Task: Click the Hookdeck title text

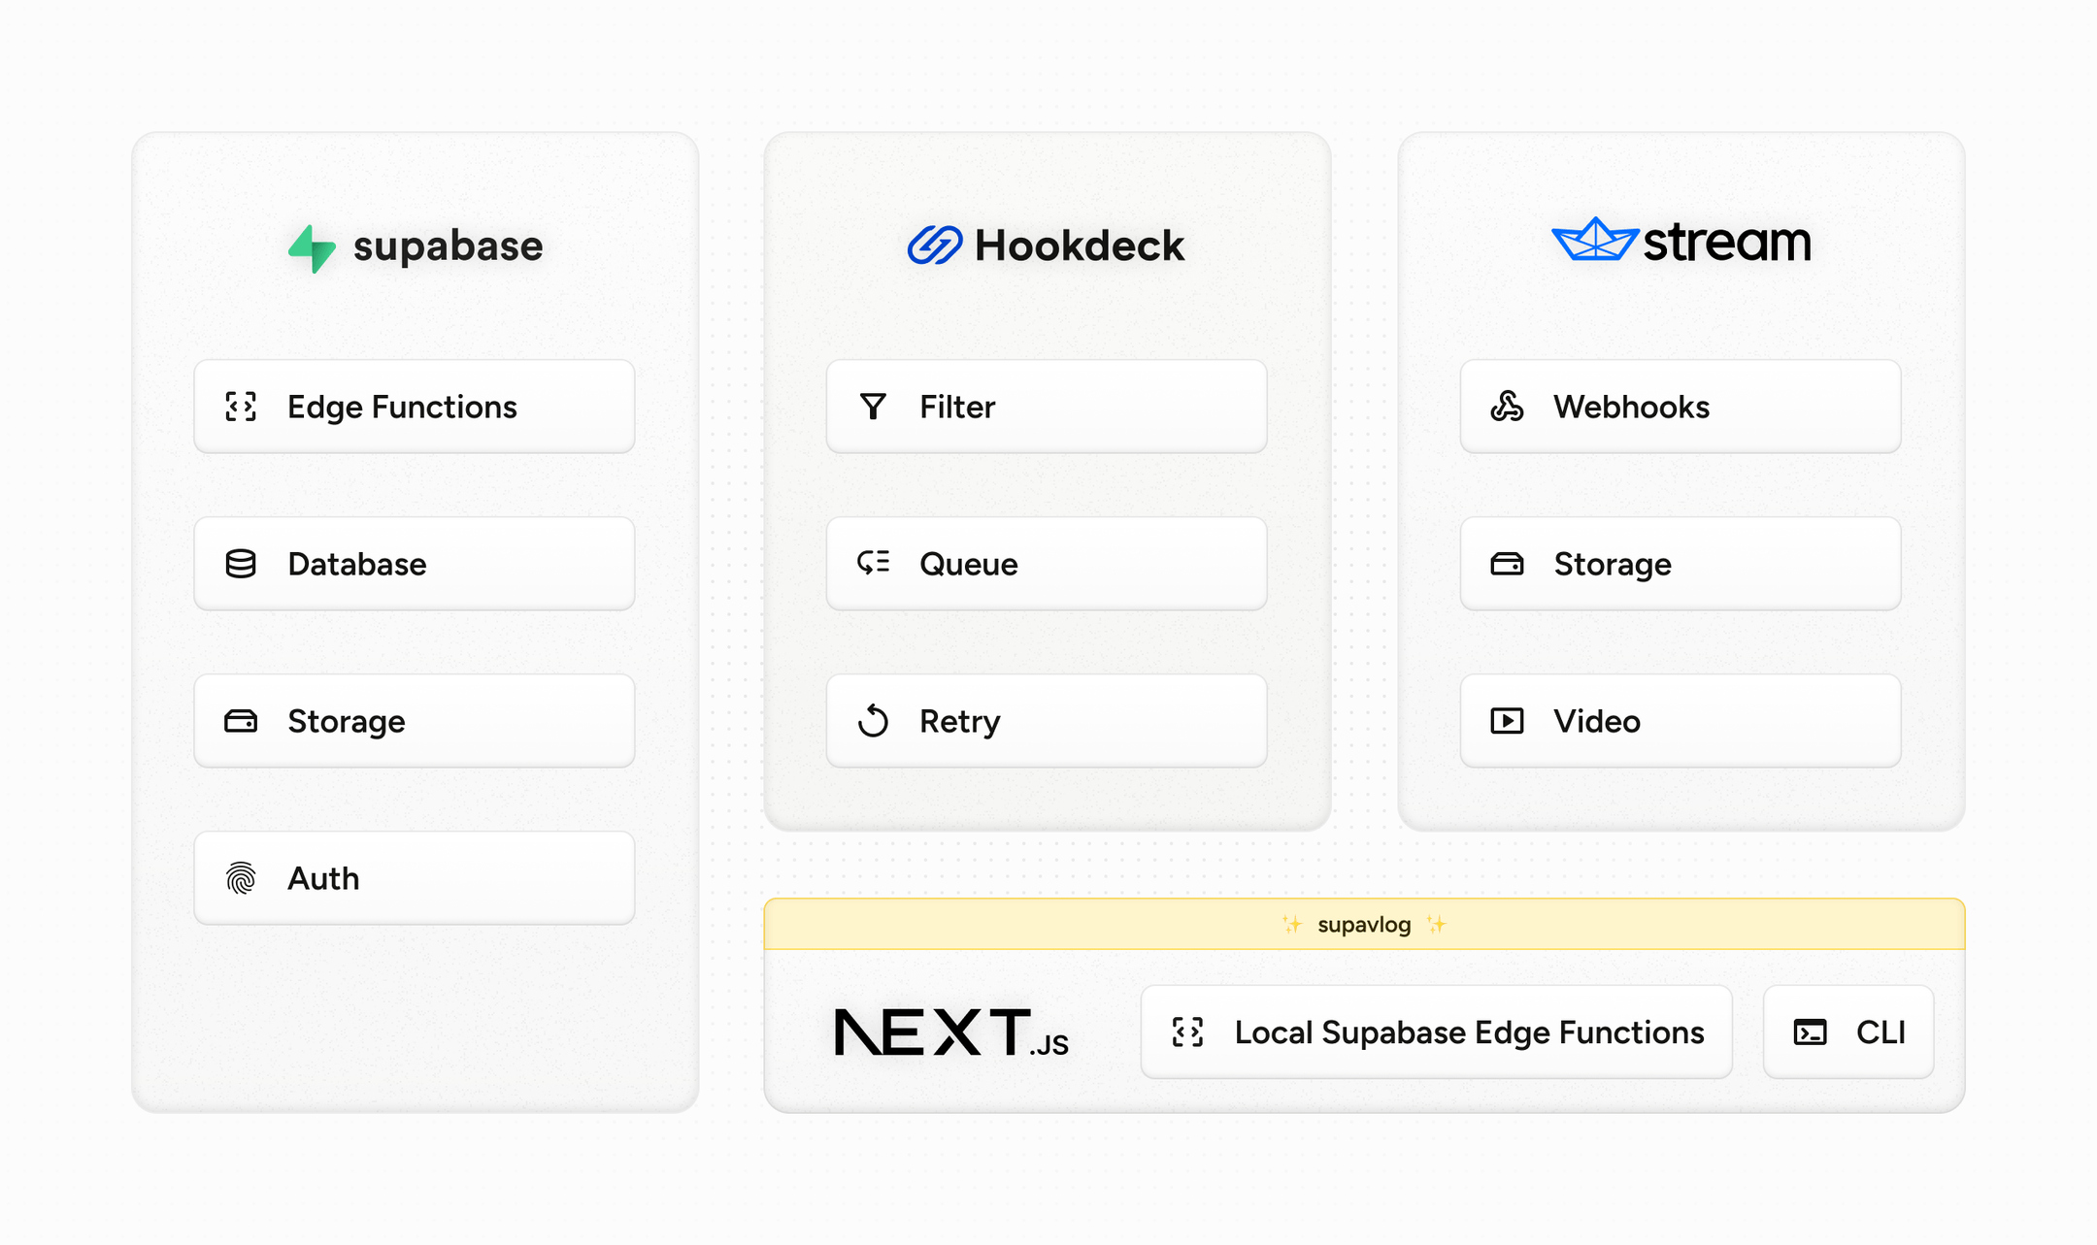Action: (1079, 246)
